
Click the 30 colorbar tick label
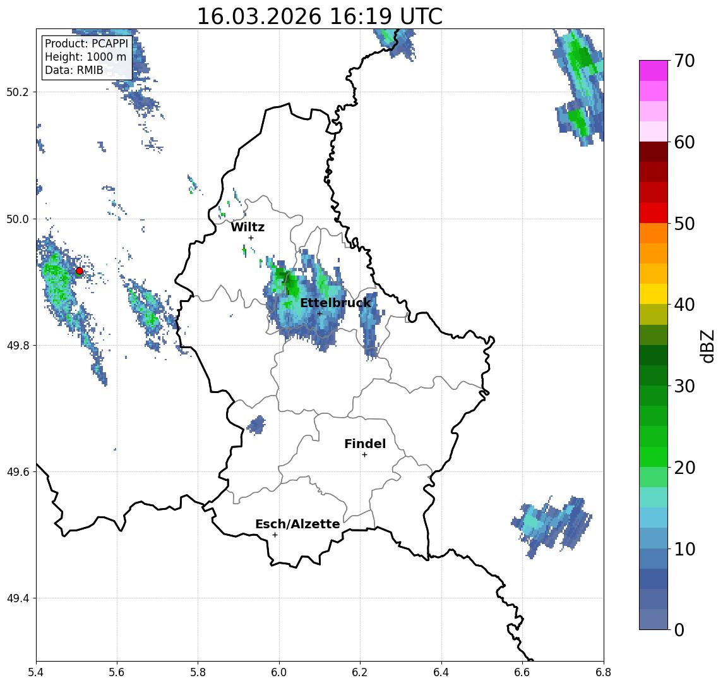(684, 386)
